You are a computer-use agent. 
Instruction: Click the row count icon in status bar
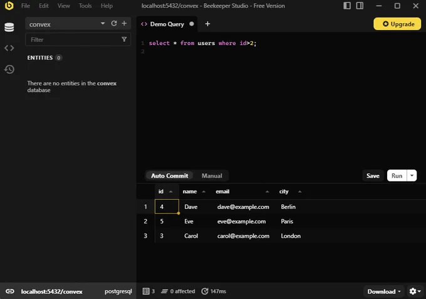146,291
